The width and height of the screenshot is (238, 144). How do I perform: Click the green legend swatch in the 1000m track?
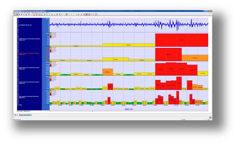pyautogui.click(x=51, y=33)
